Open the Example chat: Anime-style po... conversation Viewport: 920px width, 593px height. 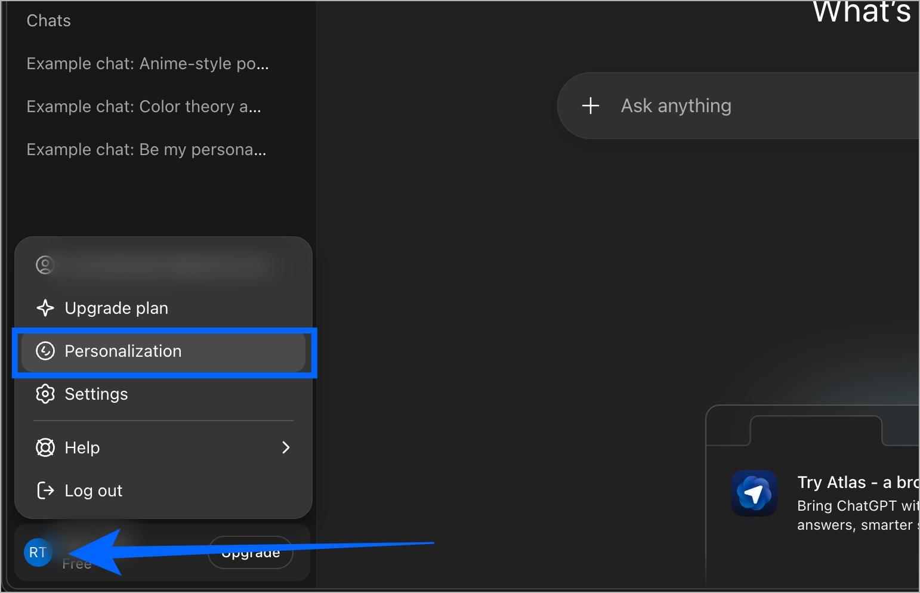point(147,63)
